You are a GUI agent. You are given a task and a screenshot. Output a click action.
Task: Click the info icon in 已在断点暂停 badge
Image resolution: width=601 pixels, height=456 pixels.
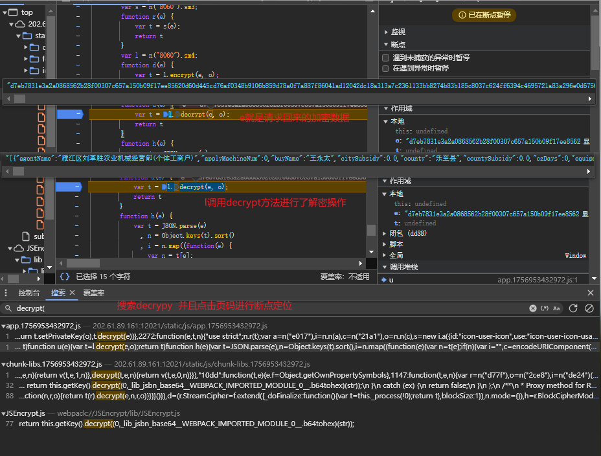[462, 15]
